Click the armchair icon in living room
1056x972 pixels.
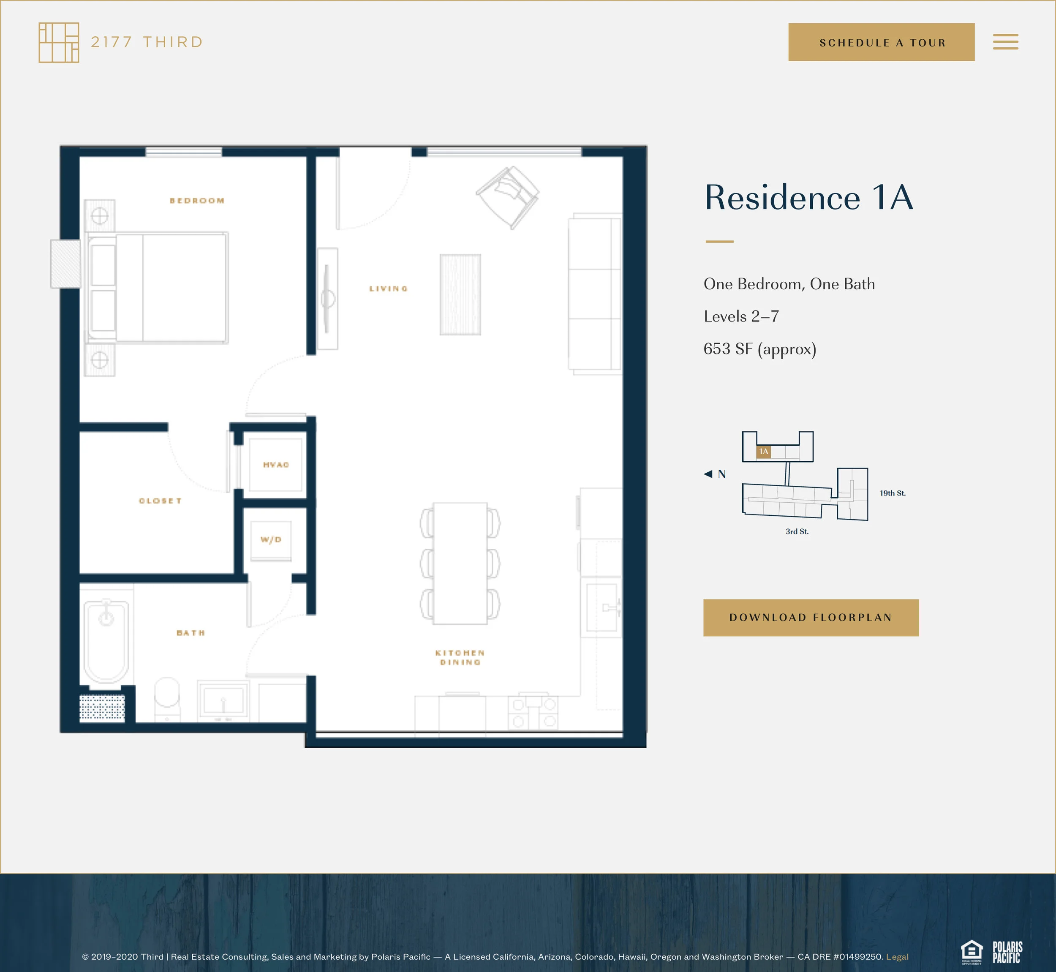[507, 197]
